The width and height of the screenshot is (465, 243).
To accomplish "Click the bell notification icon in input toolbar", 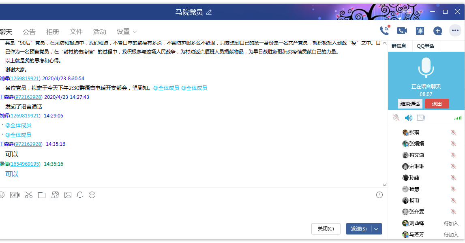I will 80,195.
